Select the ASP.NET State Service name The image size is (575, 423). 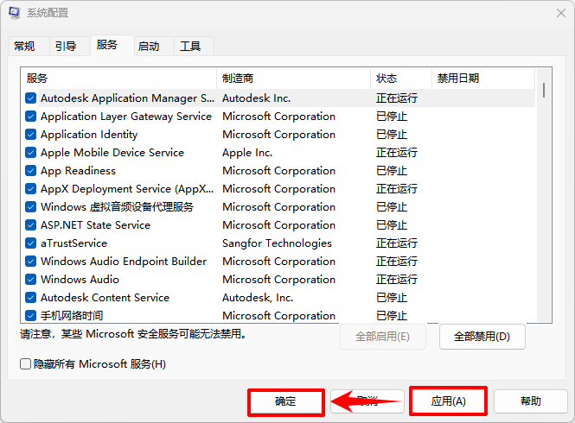click(x=95, y=224)
